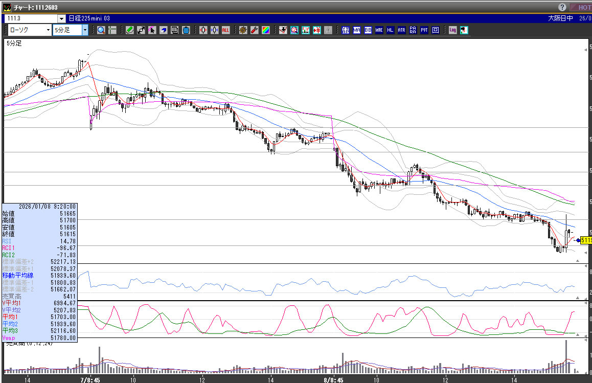The image size is (592, 383).
Task: Expand the 111.3 symbol code dropdown
Action: click(61, 18)
